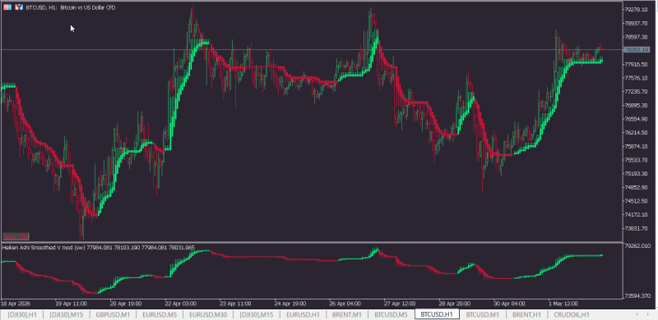The image size is (658, 320).
Task: Click the 20 Apr 19:00 time label
Action: click(126, 304)
